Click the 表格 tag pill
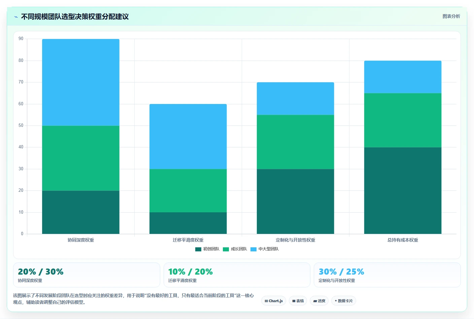474x319 pixels. pyautogui.click(x=298, y=301)
